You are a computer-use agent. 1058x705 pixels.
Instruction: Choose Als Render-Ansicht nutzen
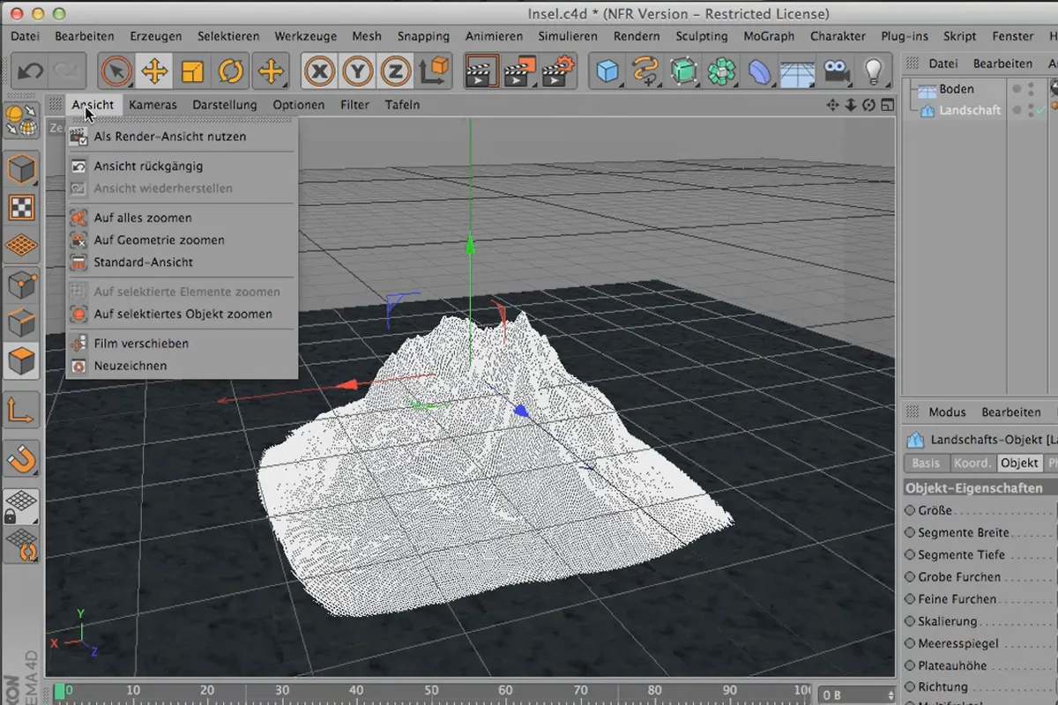[x=182, y=137]
